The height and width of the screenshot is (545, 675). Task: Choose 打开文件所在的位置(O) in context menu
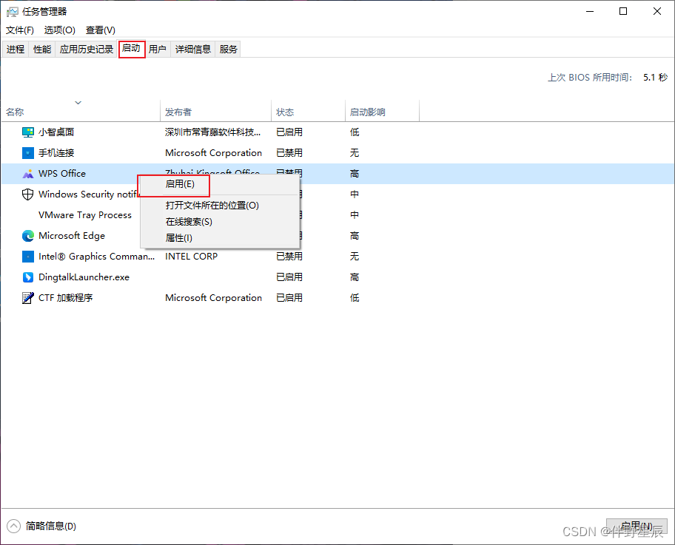coord(220,206)
